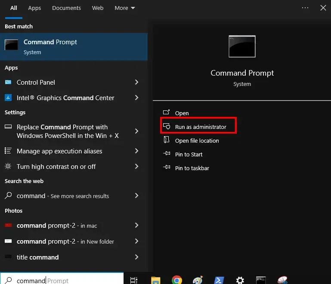Click the Open file location icon
This screenshot has width=331, height=284.
coord(167,140)
